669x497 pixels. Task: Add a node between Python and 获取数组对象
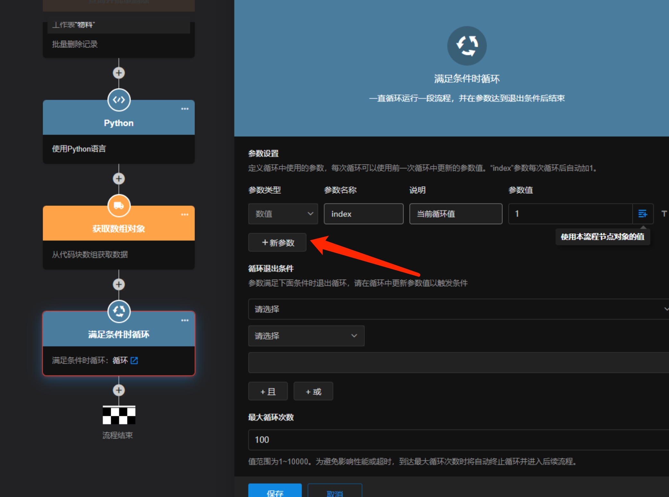click(119, 179)
